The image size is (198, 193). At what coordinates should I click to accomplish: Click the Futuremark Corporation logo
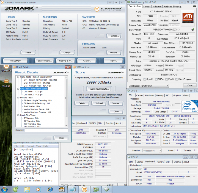click(108, 9)
